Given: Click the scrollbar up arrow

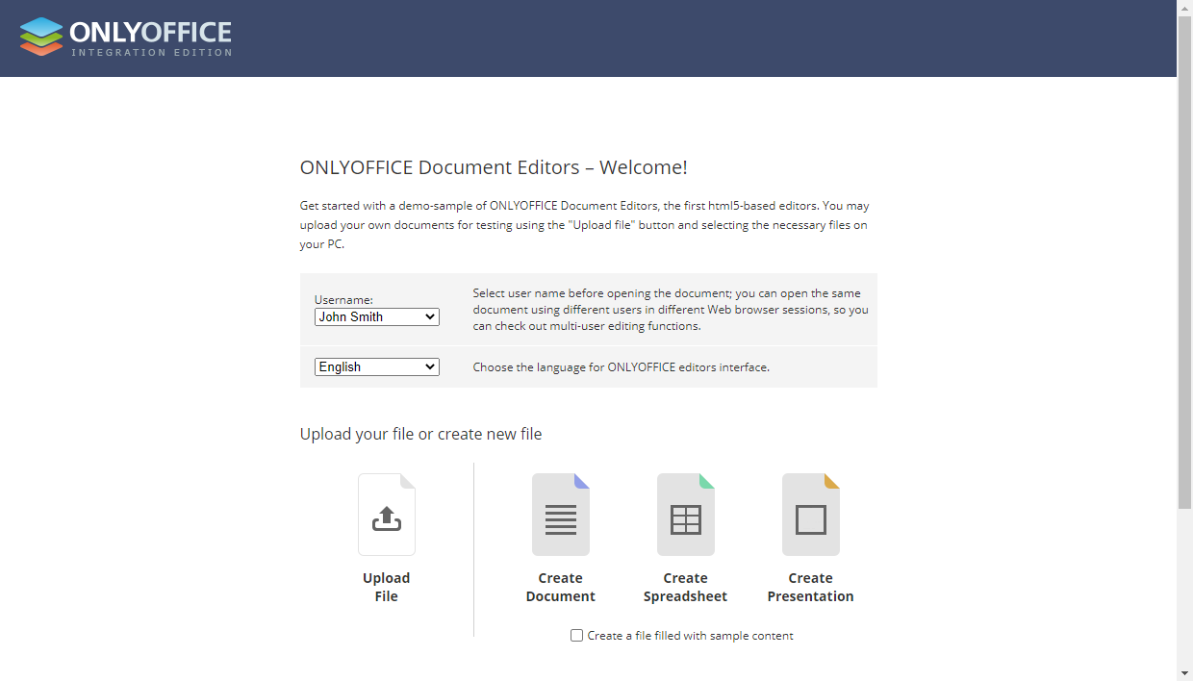Looking at the screenshot, I should pos(1185,8).
